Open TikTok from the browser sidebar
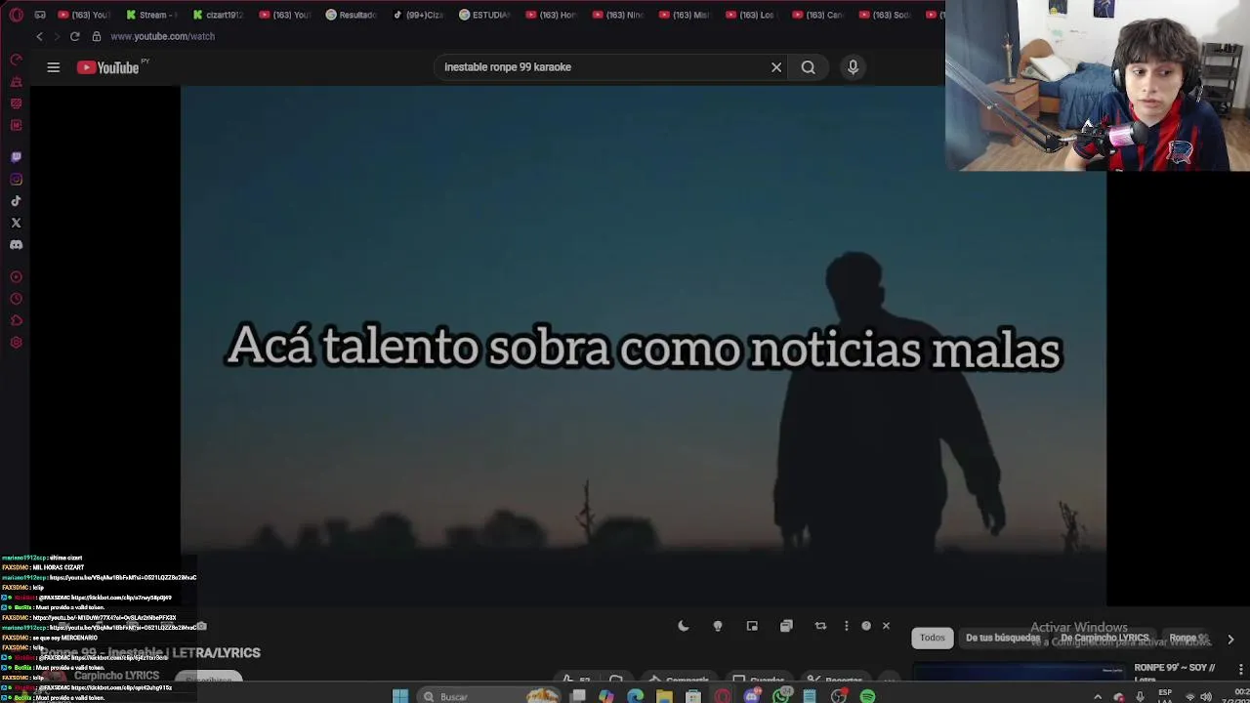This screenshot has width=1250, height=703. tap(16, 201)
